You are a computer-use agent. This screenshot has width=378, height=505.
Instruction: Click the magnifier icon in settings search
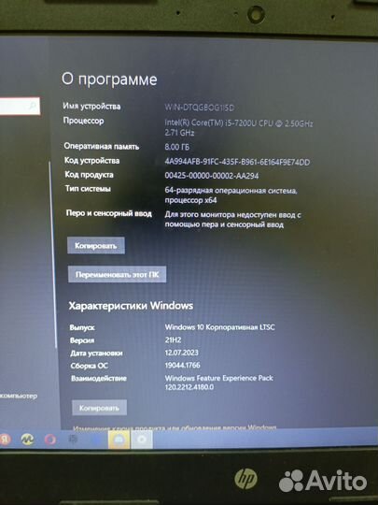(33, 106)
